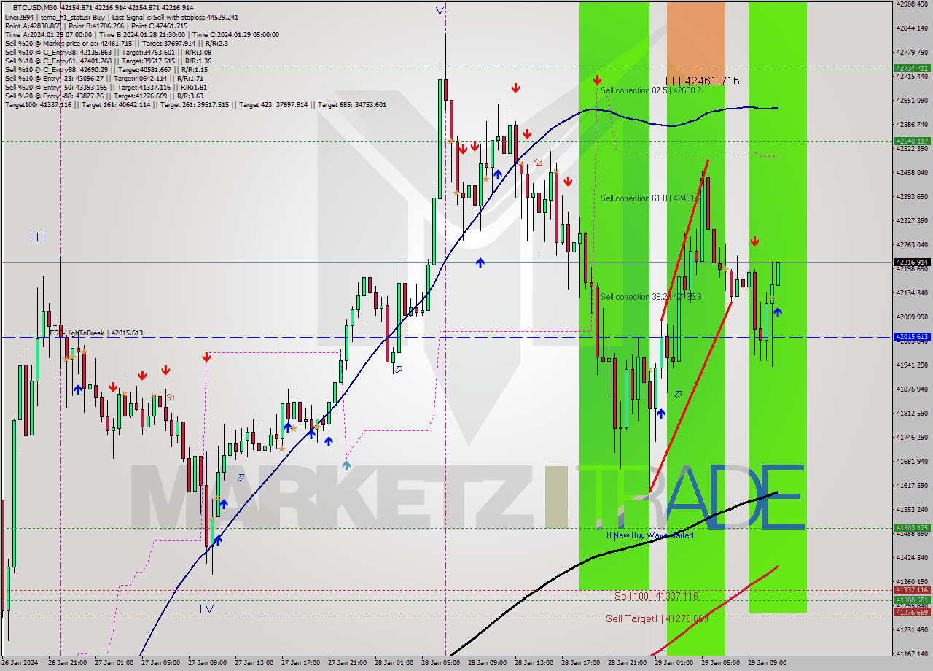933x671 pixels.
Task: Click the 41617.590 price axis value
Action: pos(912,485)
